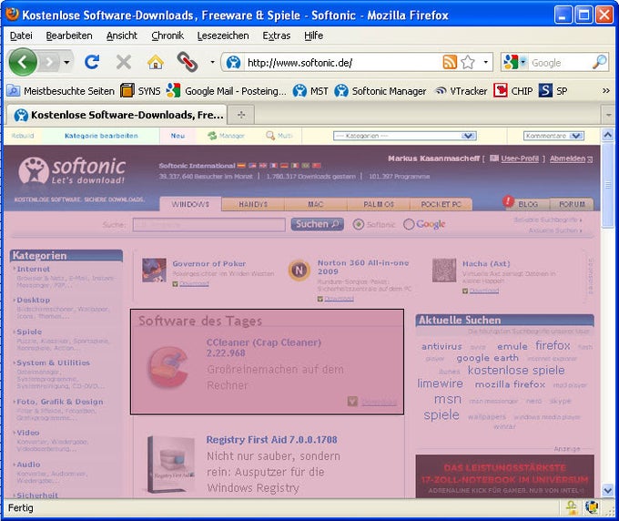Click the Abmelden logout link
The image size is (619, 521).
[567, 158]
